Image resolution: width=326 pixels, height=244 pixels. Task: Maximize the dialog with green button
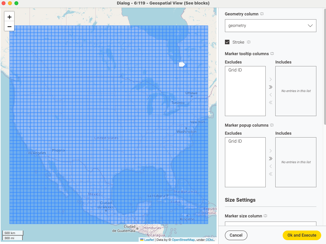(x=16, y=3)
